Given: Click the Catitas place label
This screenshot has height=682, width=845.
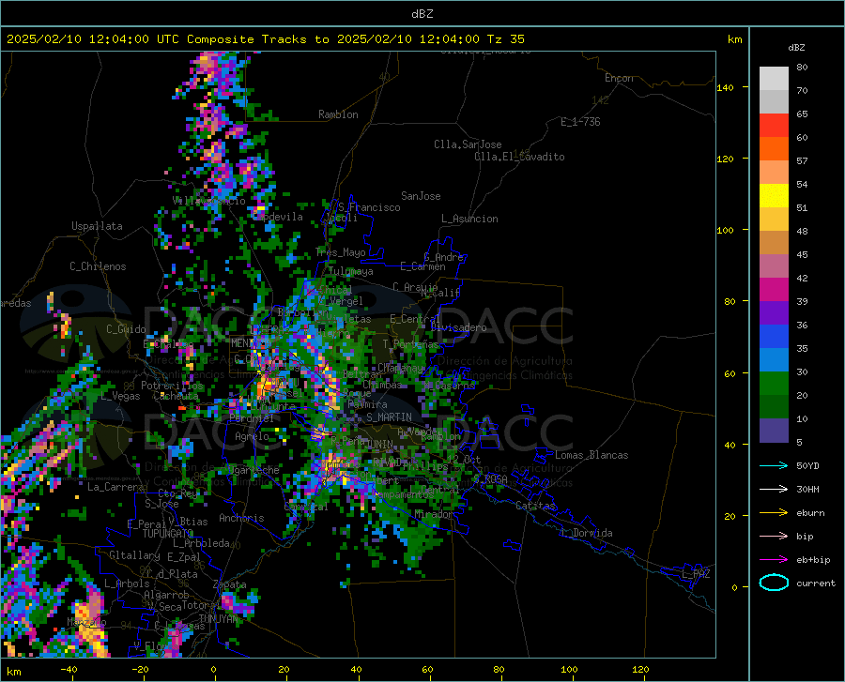Looking at the screenshot, I should pyautogui.click(x=535, y=506).
